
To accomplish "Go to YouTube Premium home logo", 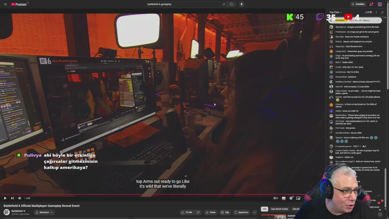I will pos(19,4).
